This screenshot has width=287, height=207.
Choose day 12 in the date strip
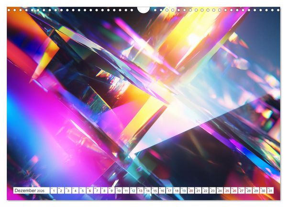pos(133,191)
